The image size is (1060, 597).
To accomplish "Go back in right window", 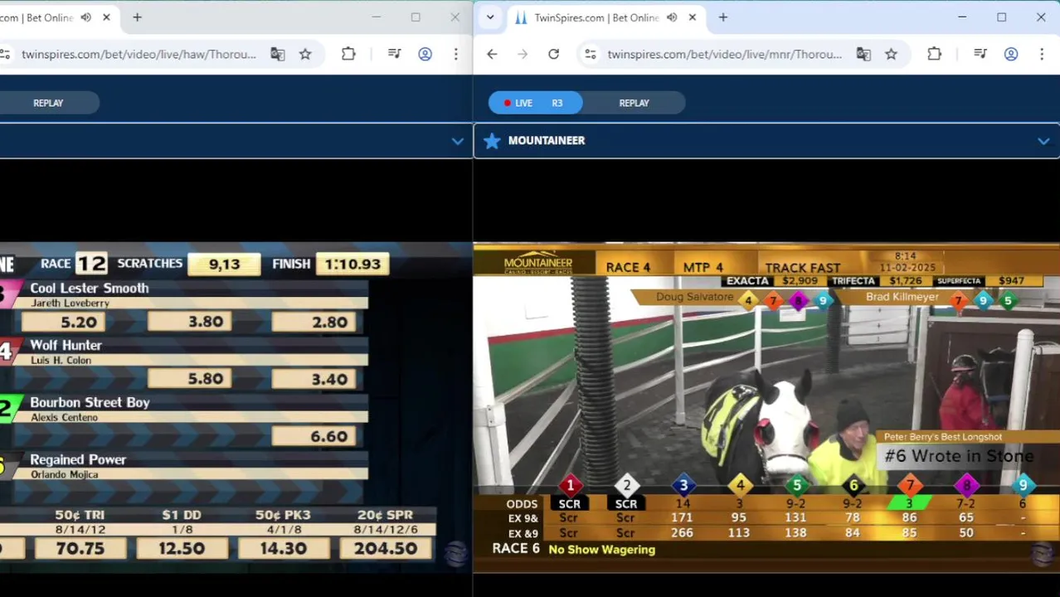I will pos(492,54).
